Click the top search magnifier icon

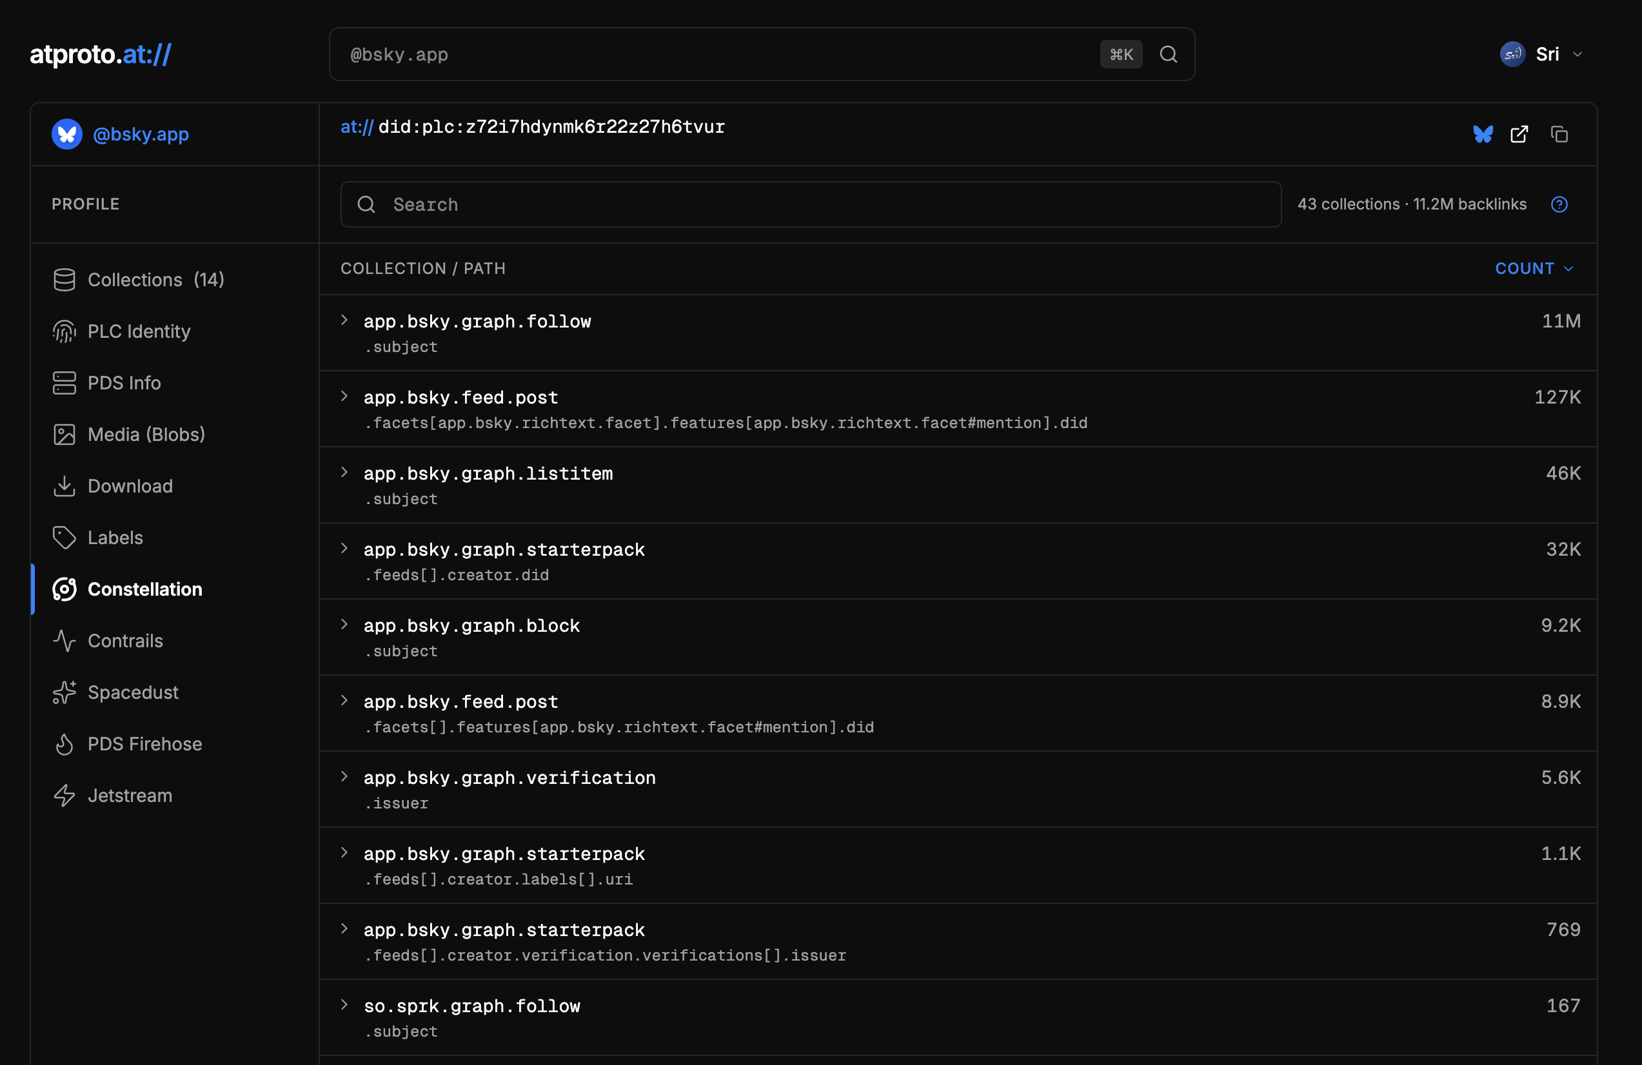pos(1168,55)
